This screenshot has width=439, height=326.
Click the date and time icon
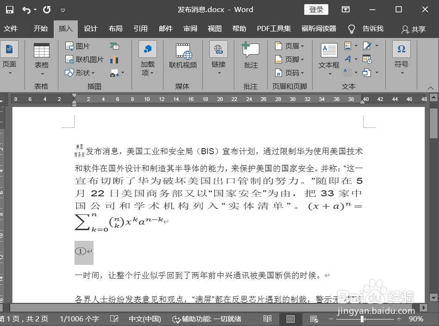[x=367, y=59]
